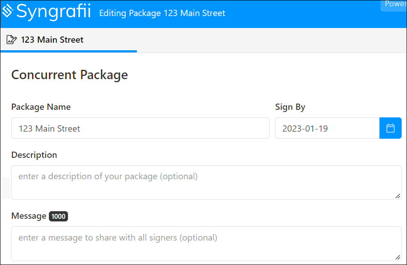Click the Package Name label
Image resolution: width=407 pixels, height=265 pixels.
pyautogui.click(x=41, y=107)
